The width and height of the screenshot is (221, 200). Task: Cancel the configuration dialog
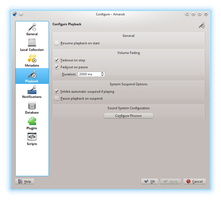(194, 182)
